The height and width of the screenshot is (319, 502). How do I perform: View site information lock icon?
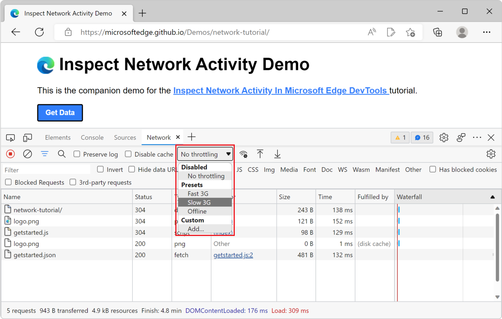(x=68, y=32)
